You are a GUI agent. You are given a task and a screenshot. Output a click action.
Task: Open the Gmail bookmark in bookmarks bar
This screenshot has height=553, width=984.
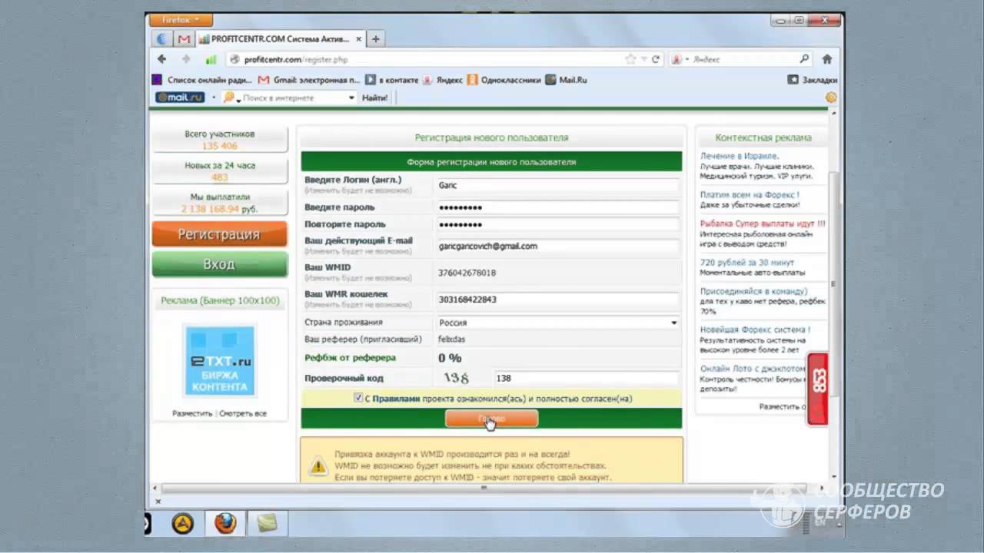[x=309, y=79]
